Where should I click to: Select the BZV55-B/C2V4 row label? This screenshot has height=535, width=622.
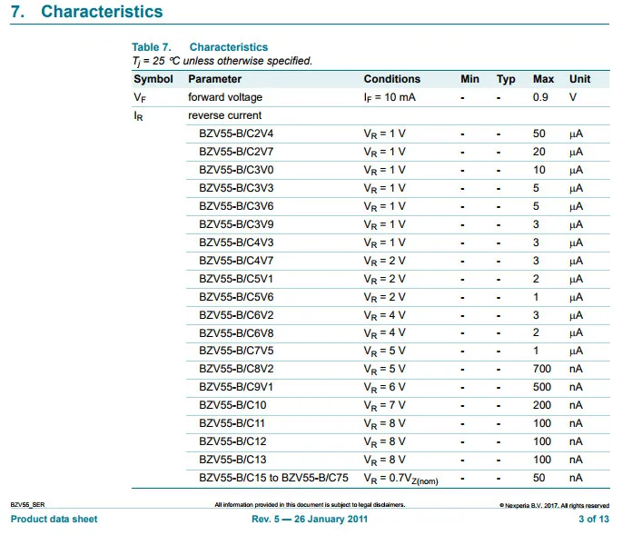click(x=236, y=134)
